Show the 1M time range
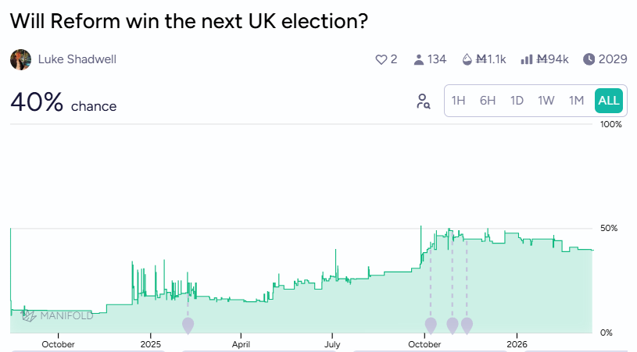Viewport: 637px width, 352px height. click(576, 101)
